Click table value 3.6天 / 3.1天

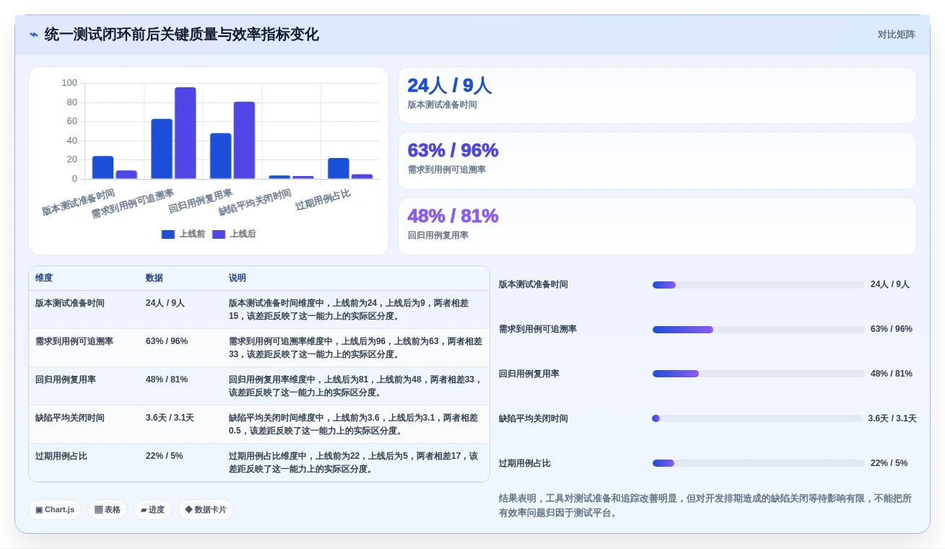170,418
